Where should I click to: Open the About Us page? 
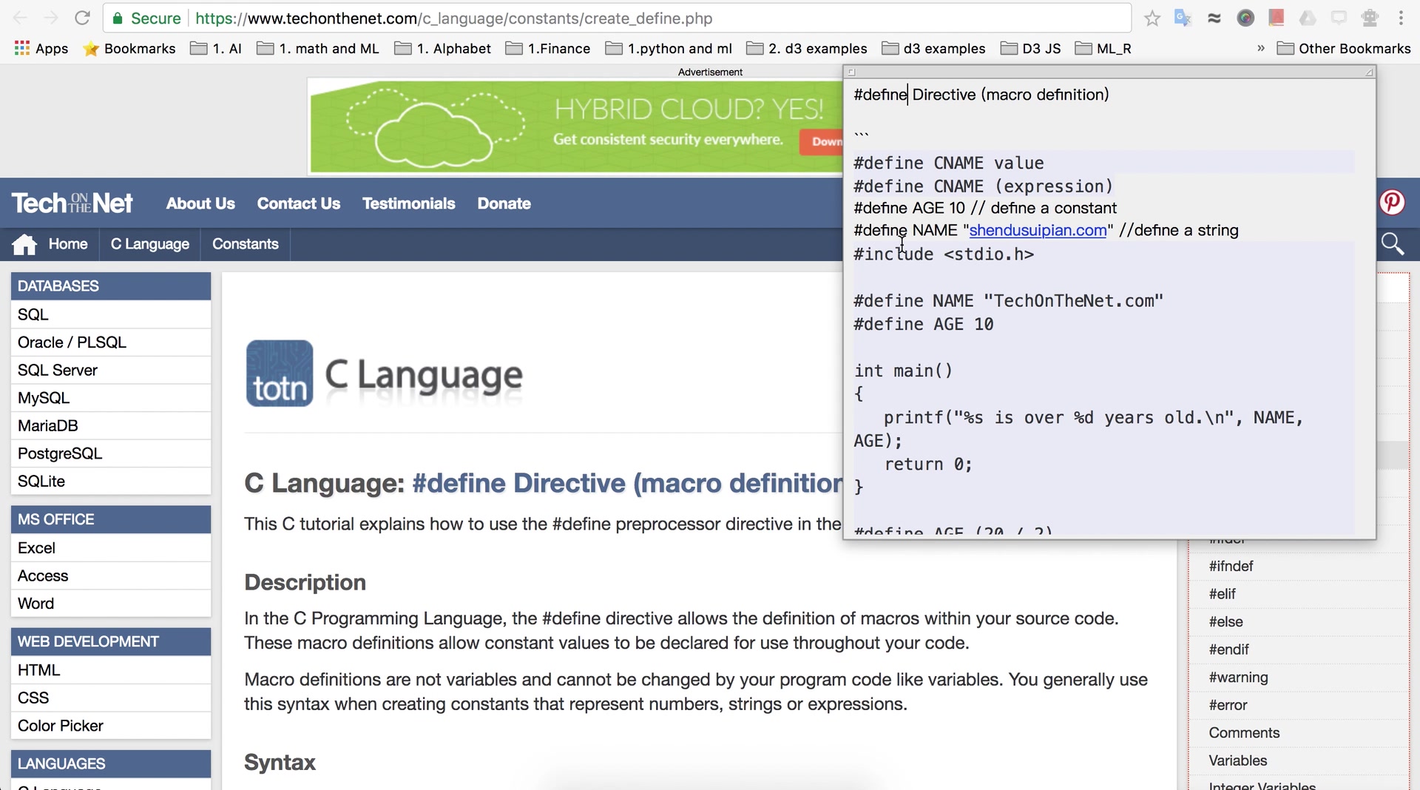(x=200, y=203)
